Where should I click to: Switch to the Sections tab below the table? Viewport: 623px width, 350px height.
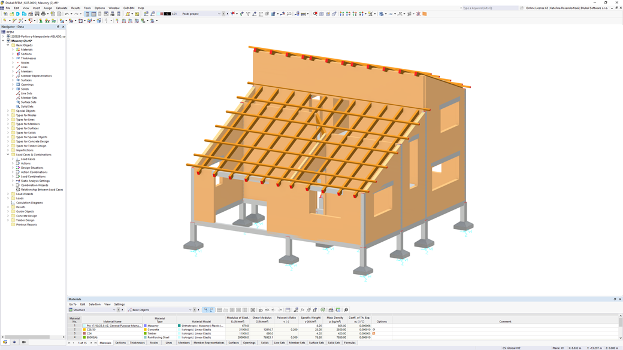coord(122,343)
